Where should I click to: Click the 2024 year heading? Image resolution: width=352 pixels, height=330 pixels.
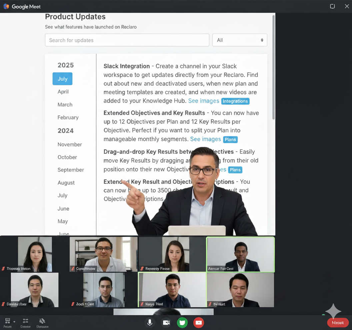pos(66,131)
